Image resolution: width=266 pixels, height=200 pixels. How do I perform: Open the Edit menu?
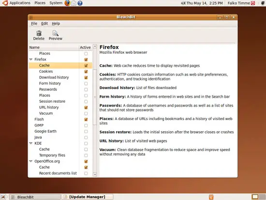coord(44,23)
